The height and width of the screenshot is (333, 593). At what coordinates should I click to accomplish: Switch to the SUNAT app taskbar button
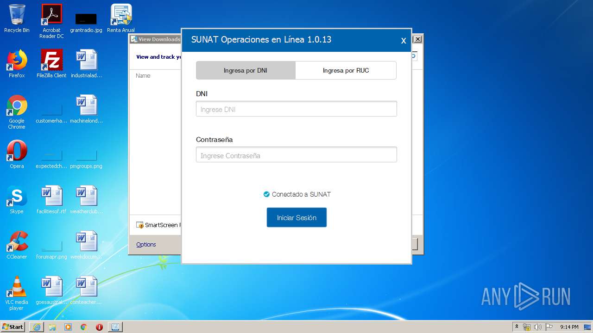pyautogui.click(x=115, y=327)
